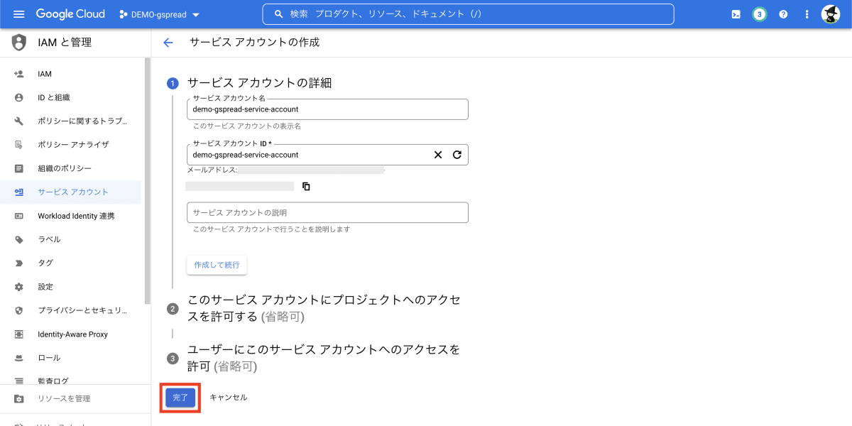The width and height of the screenshot is (852, 426).
Task: Open ID と組織 in sidebar
Action: [54, 97]
